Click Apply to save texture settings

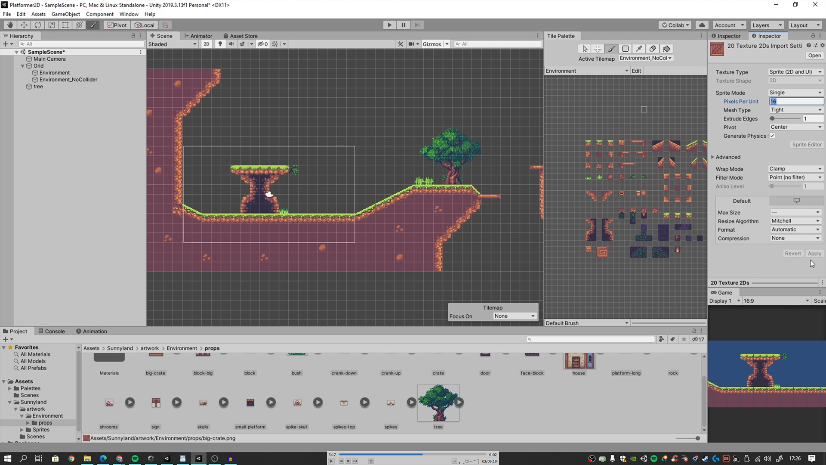click(814, 253)
